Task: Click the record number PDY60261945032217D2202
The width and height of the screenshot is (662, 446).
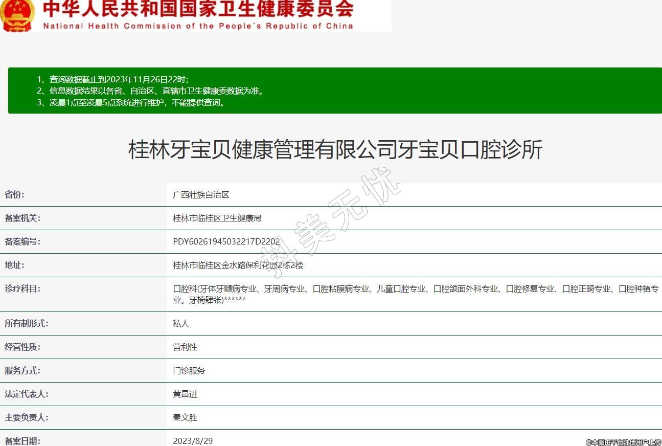Action: point(226,242)
